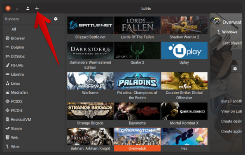Filter games by Libretro label
Screen dimensions: 245x155
pyautogui.click(x=17, y=74)
